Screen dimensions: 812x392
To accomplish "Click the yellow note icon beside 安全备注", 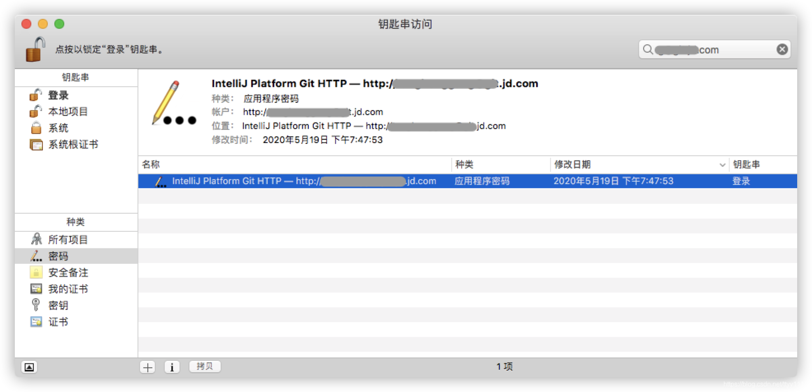I will (36, 272).
